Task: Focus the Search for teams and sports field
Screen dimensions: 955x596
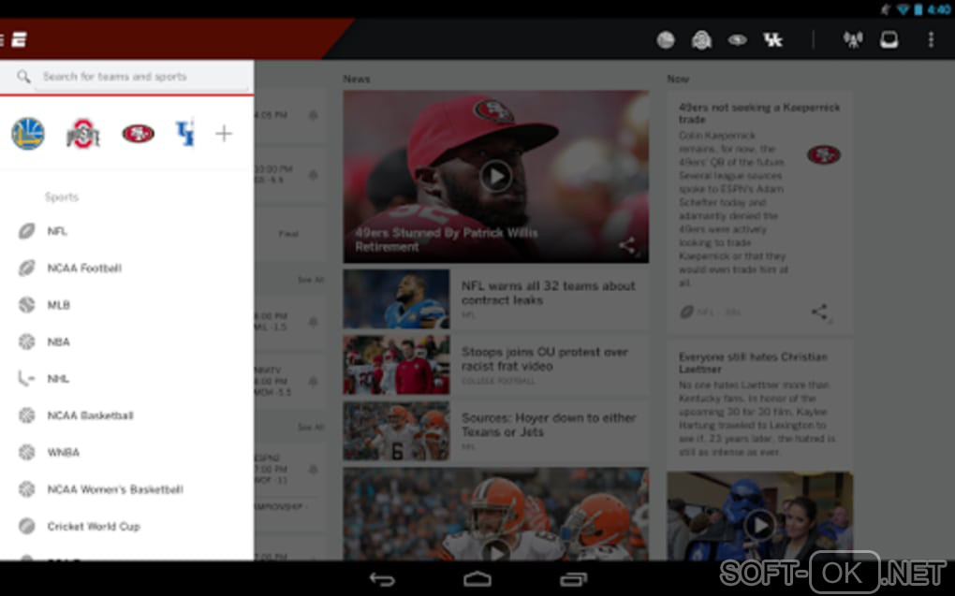Action: pyautogui.click(x=143, y=77)
